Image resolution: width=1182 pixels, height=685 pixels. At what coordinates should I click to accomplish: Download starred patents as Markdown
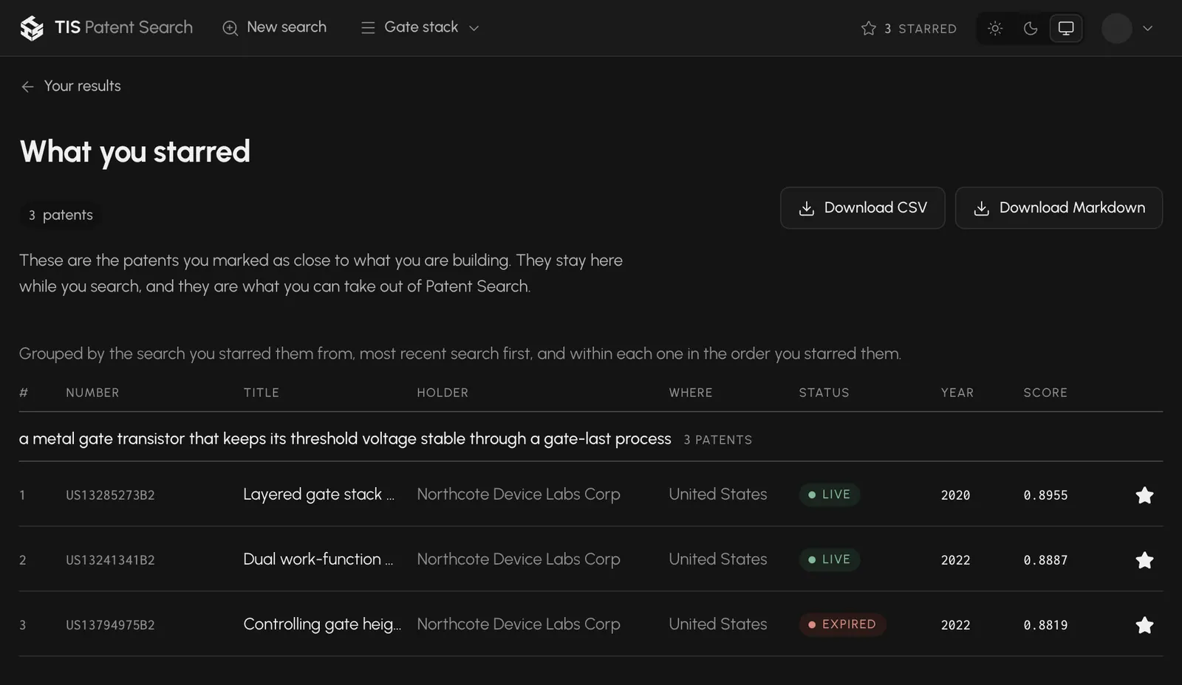click(x=1059, y=208)
